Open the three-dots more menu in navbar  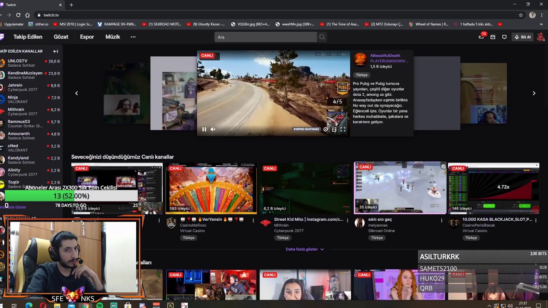click(133, 37)
